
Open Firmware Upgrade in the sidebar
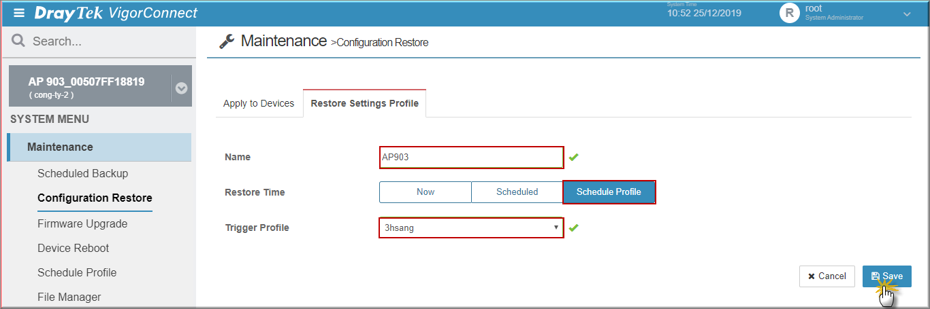(x=82, y=223)
